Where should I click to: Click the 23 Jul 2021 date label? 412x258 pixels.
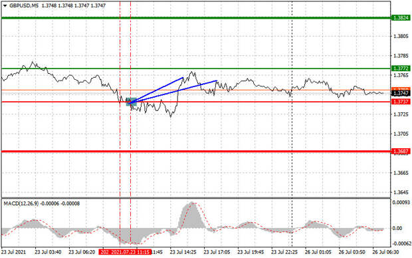14,252
